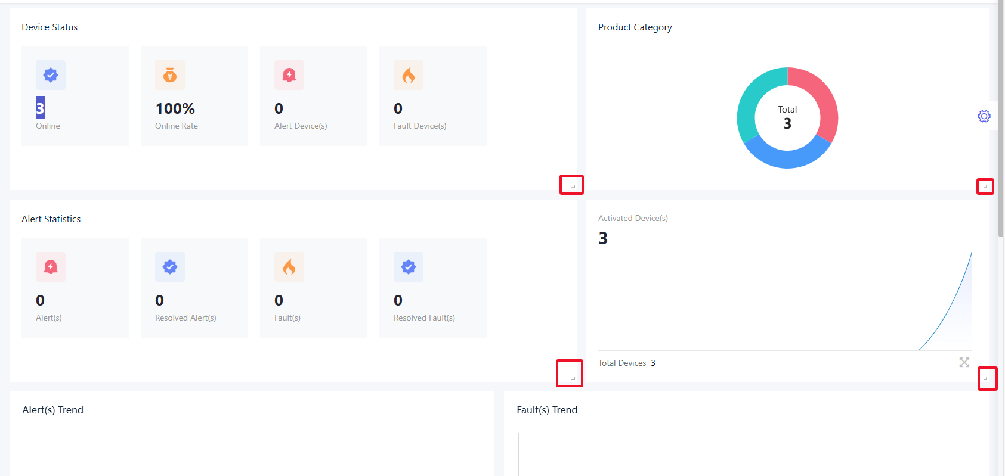Click the Alert(s) bell icon in Alert Statistics
This screenshot has height=476, width=1005.
point(51,267)
